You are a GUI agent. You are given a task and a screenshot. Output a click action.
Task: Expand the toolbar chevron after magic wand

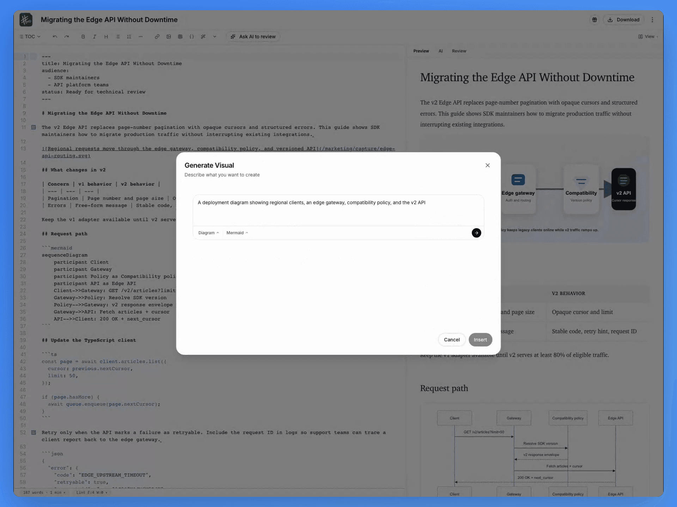click(x=214, y=37)
